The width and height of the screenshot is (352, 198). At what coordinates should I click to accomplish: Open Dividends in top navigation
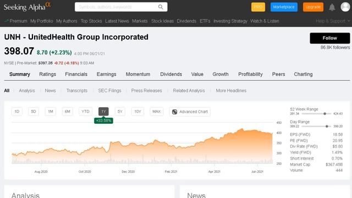click(x=186, y=21)
